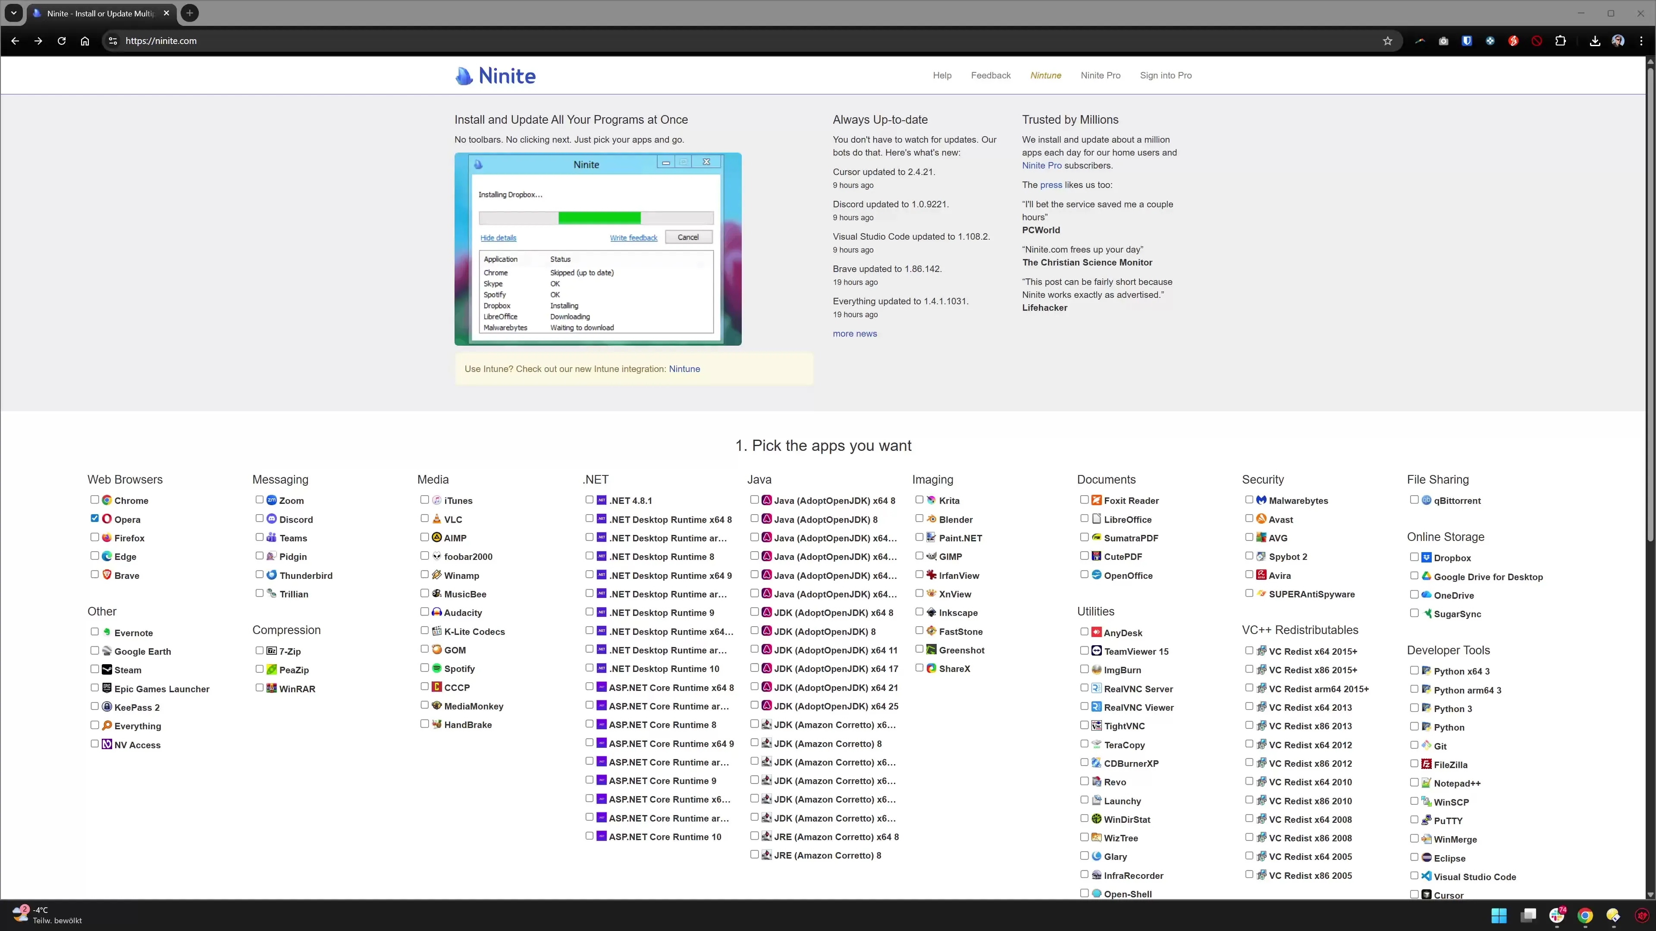Open the "more news" link
The width and height of the screenshot is (1656, 931).
[854, 334]
